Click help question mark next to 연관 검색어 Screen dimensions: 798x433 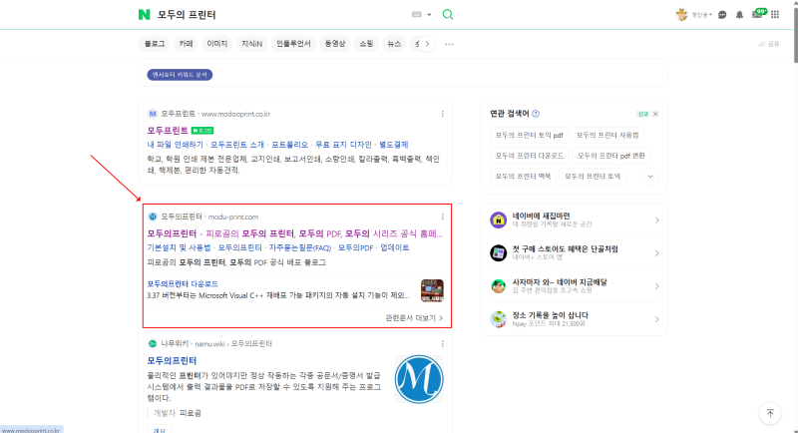pos(536,114)
